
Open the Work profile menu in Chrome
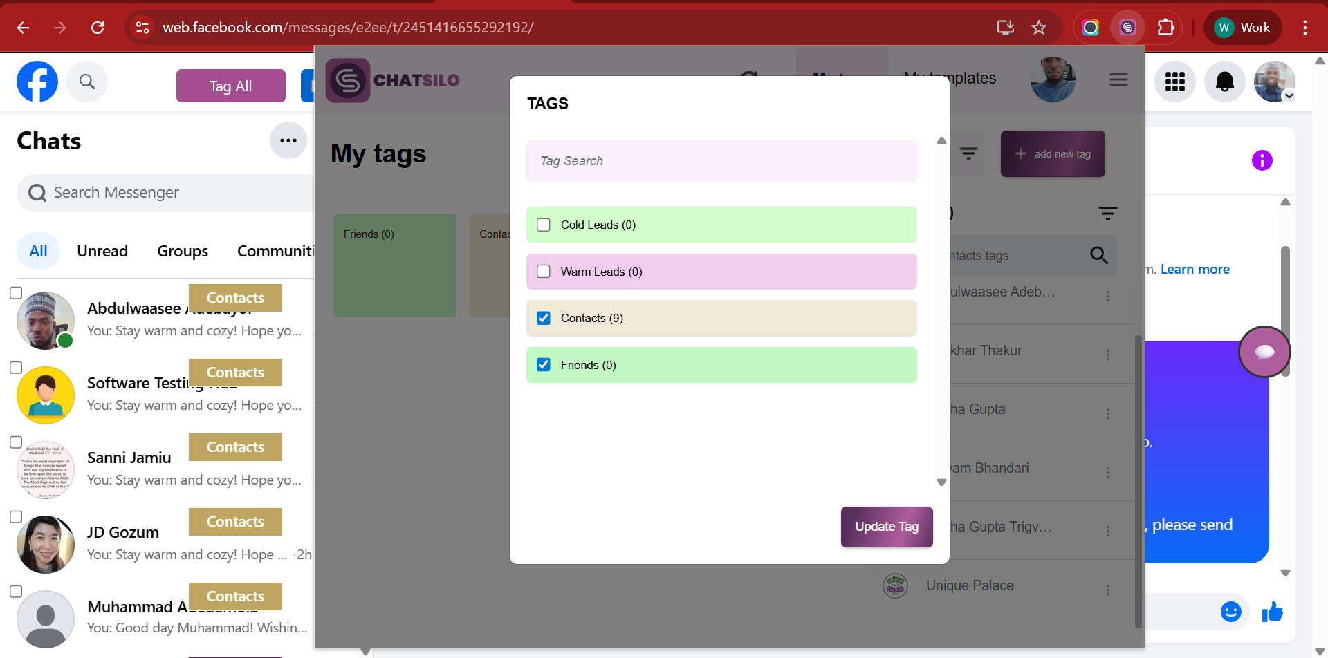pyautogui.click(x=1243, y=28)
